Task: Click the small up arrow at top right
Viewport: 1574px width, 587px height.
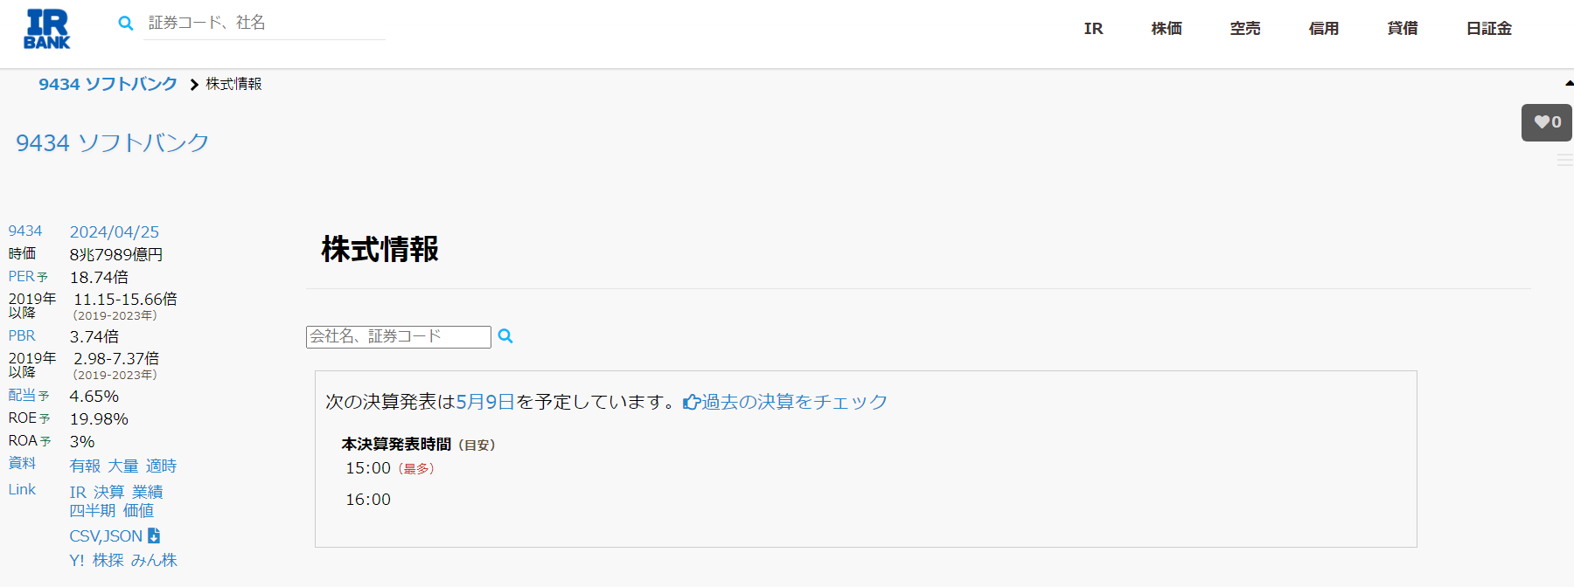Action: click(1569, 84)
